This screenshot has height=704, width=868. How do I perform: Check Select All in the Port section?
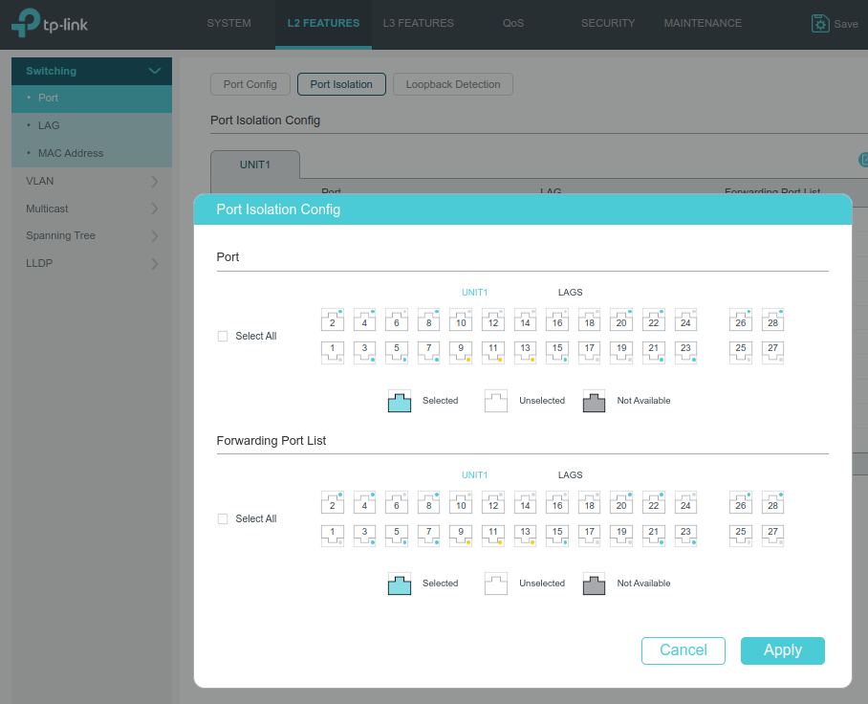point(223,336)
